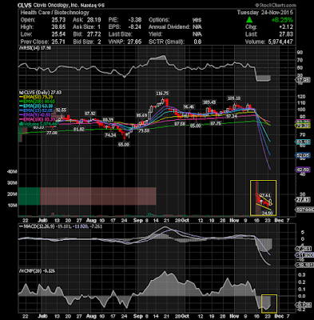
Task: Click the yellow annotation box on price chart
Action: (263, 198)
